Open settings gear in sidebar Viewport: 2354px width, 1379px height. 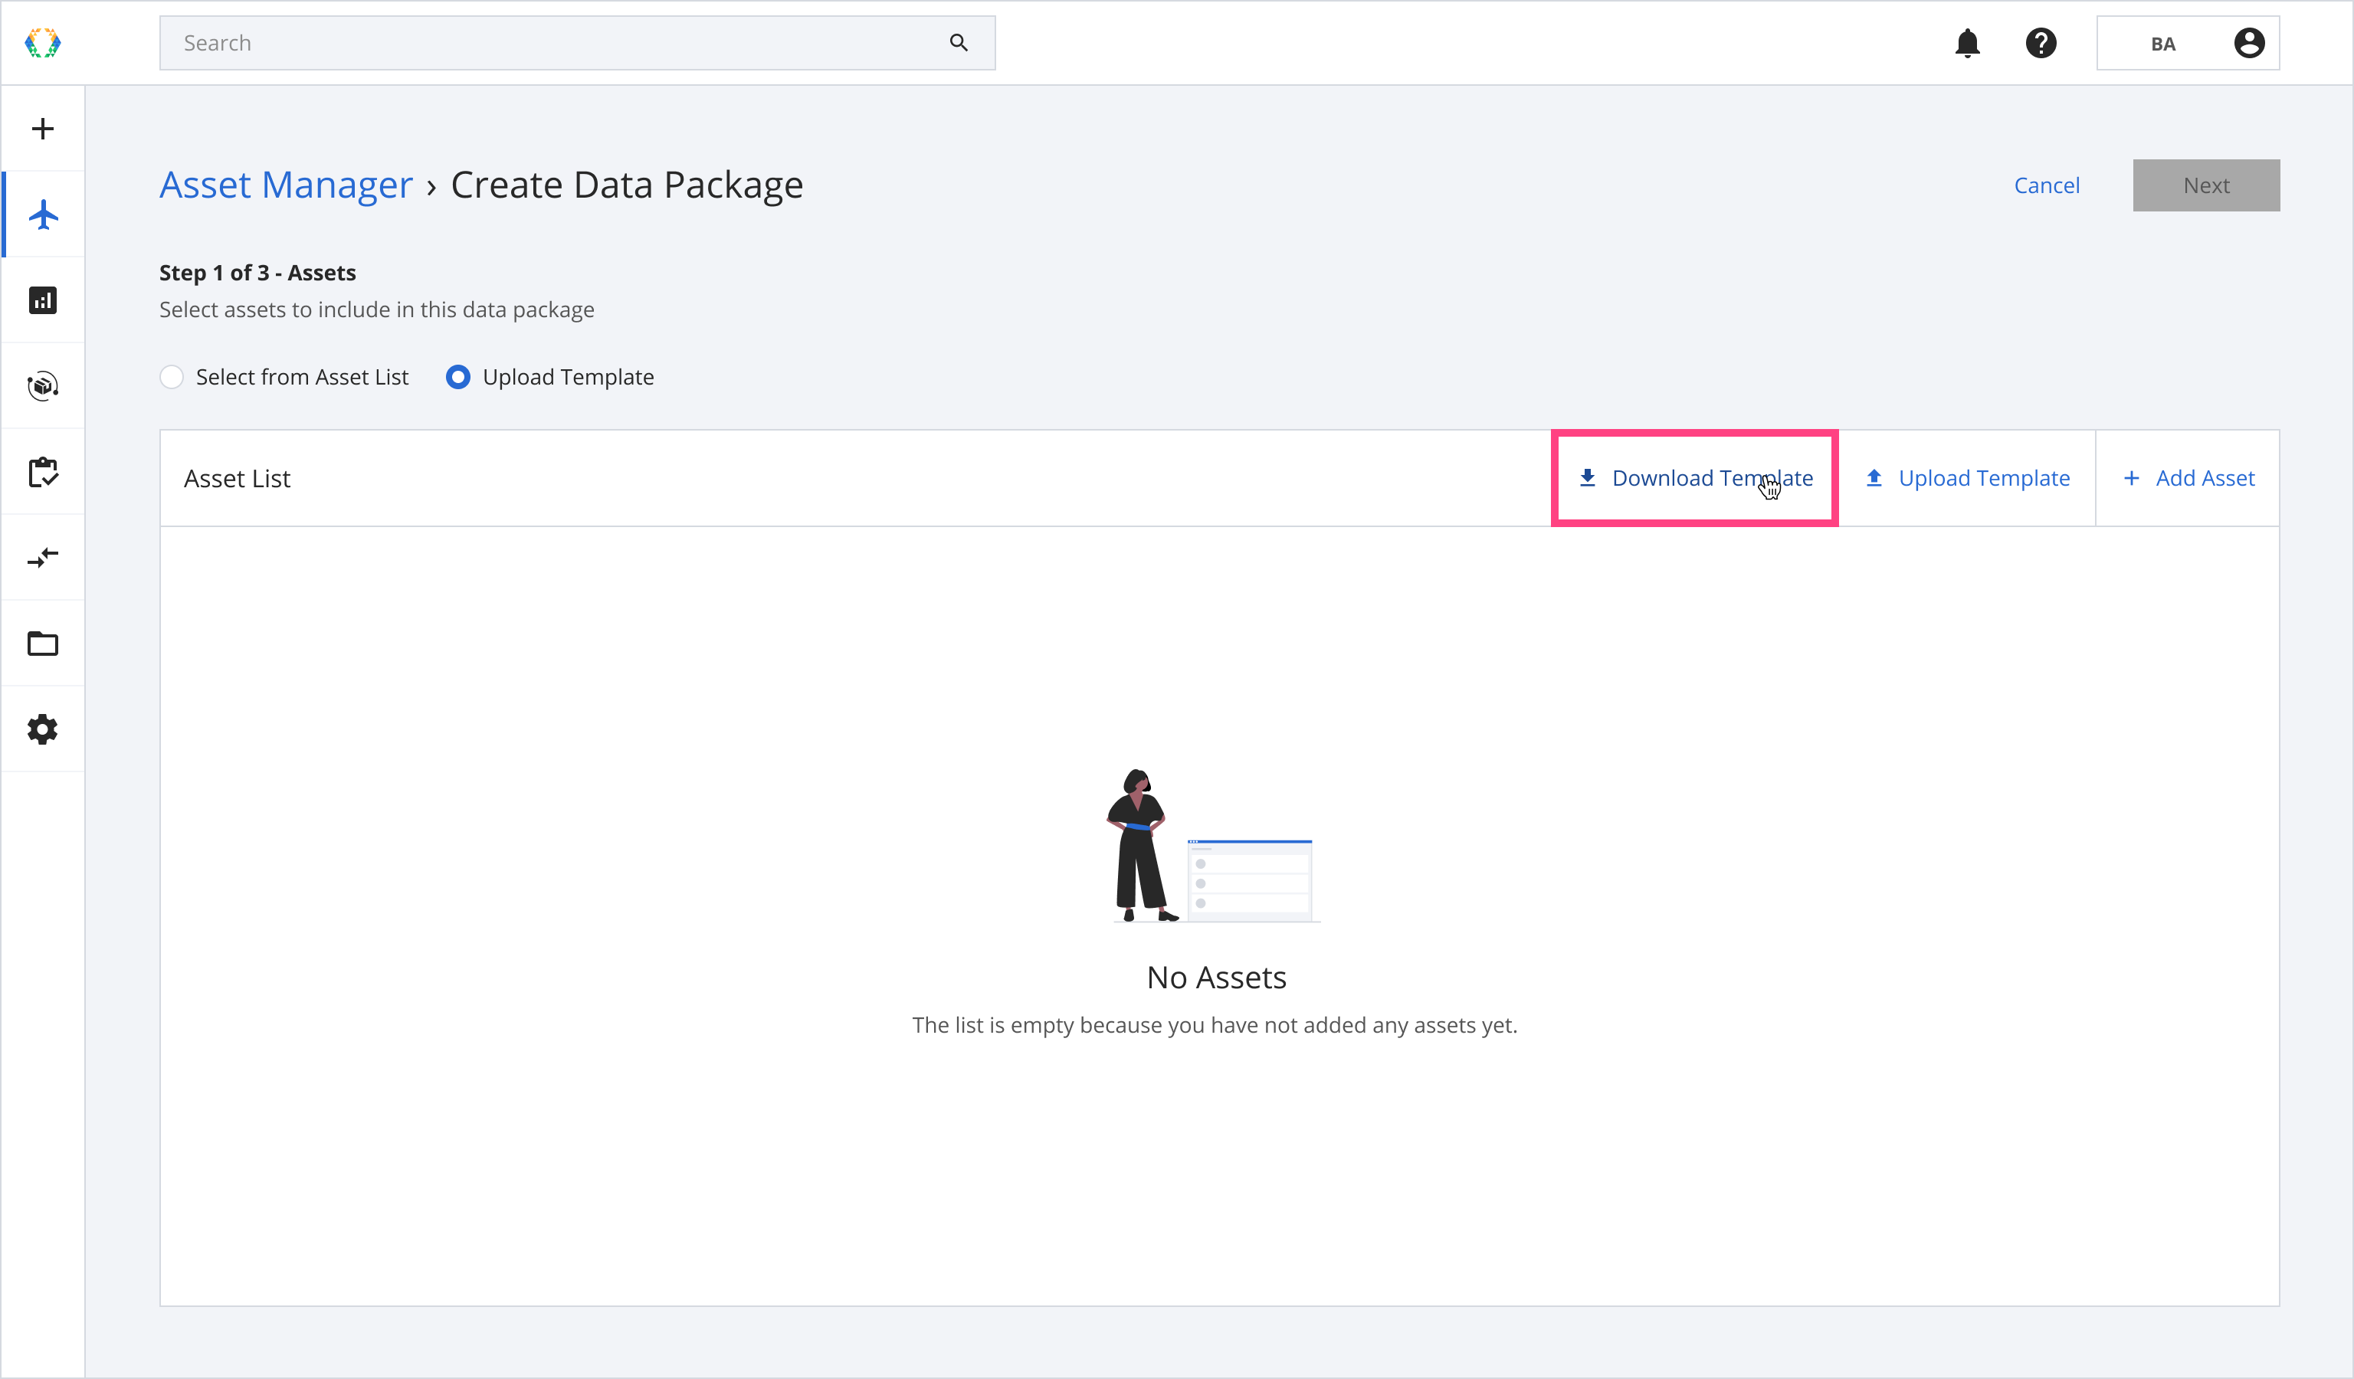pyautogui.click(x=43, y=730)
